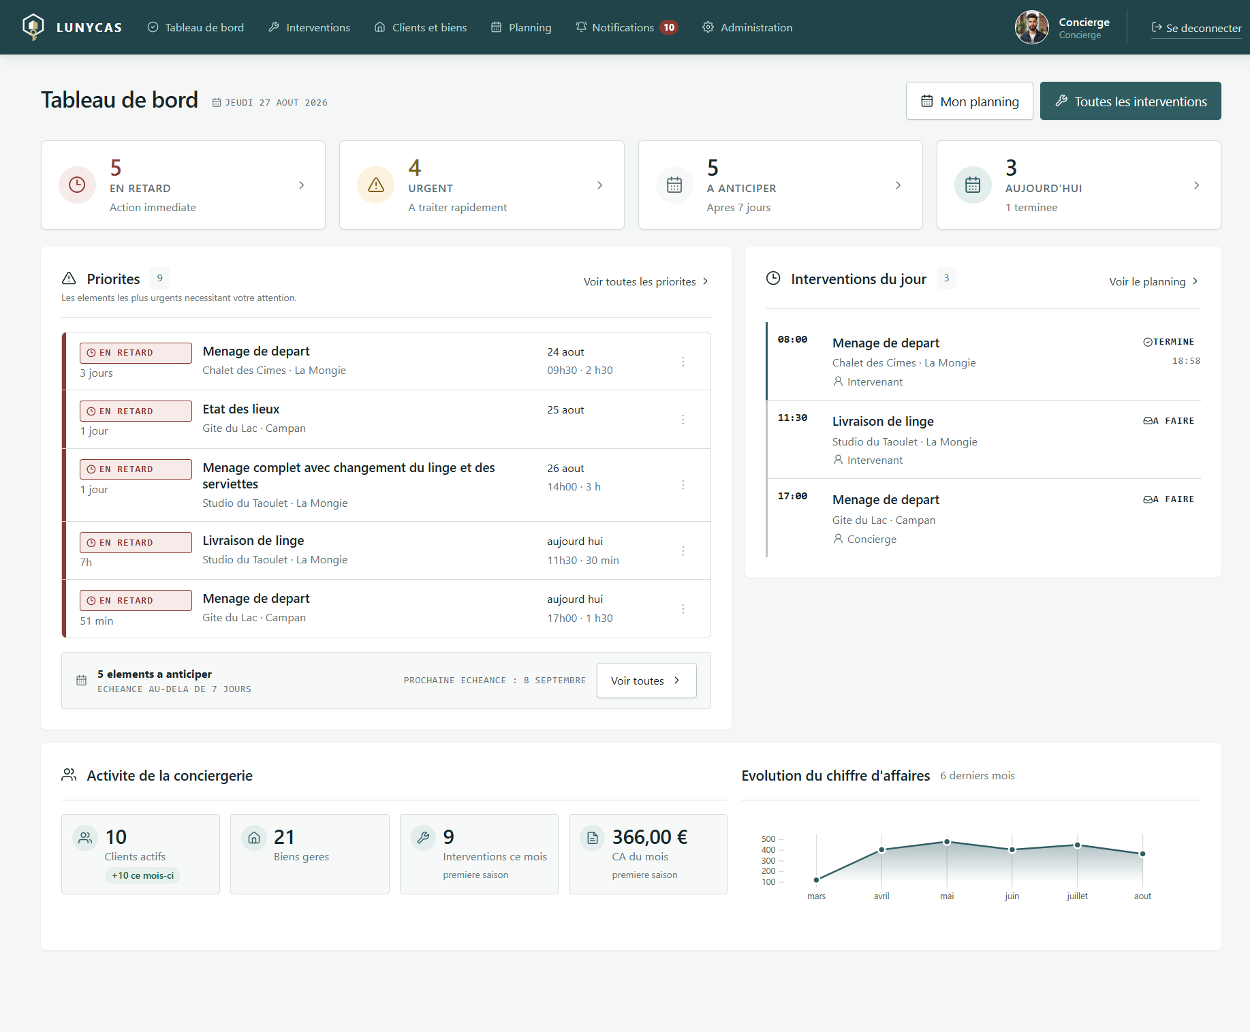Click the mai data point on revenue chart

[x=947, y=842]
